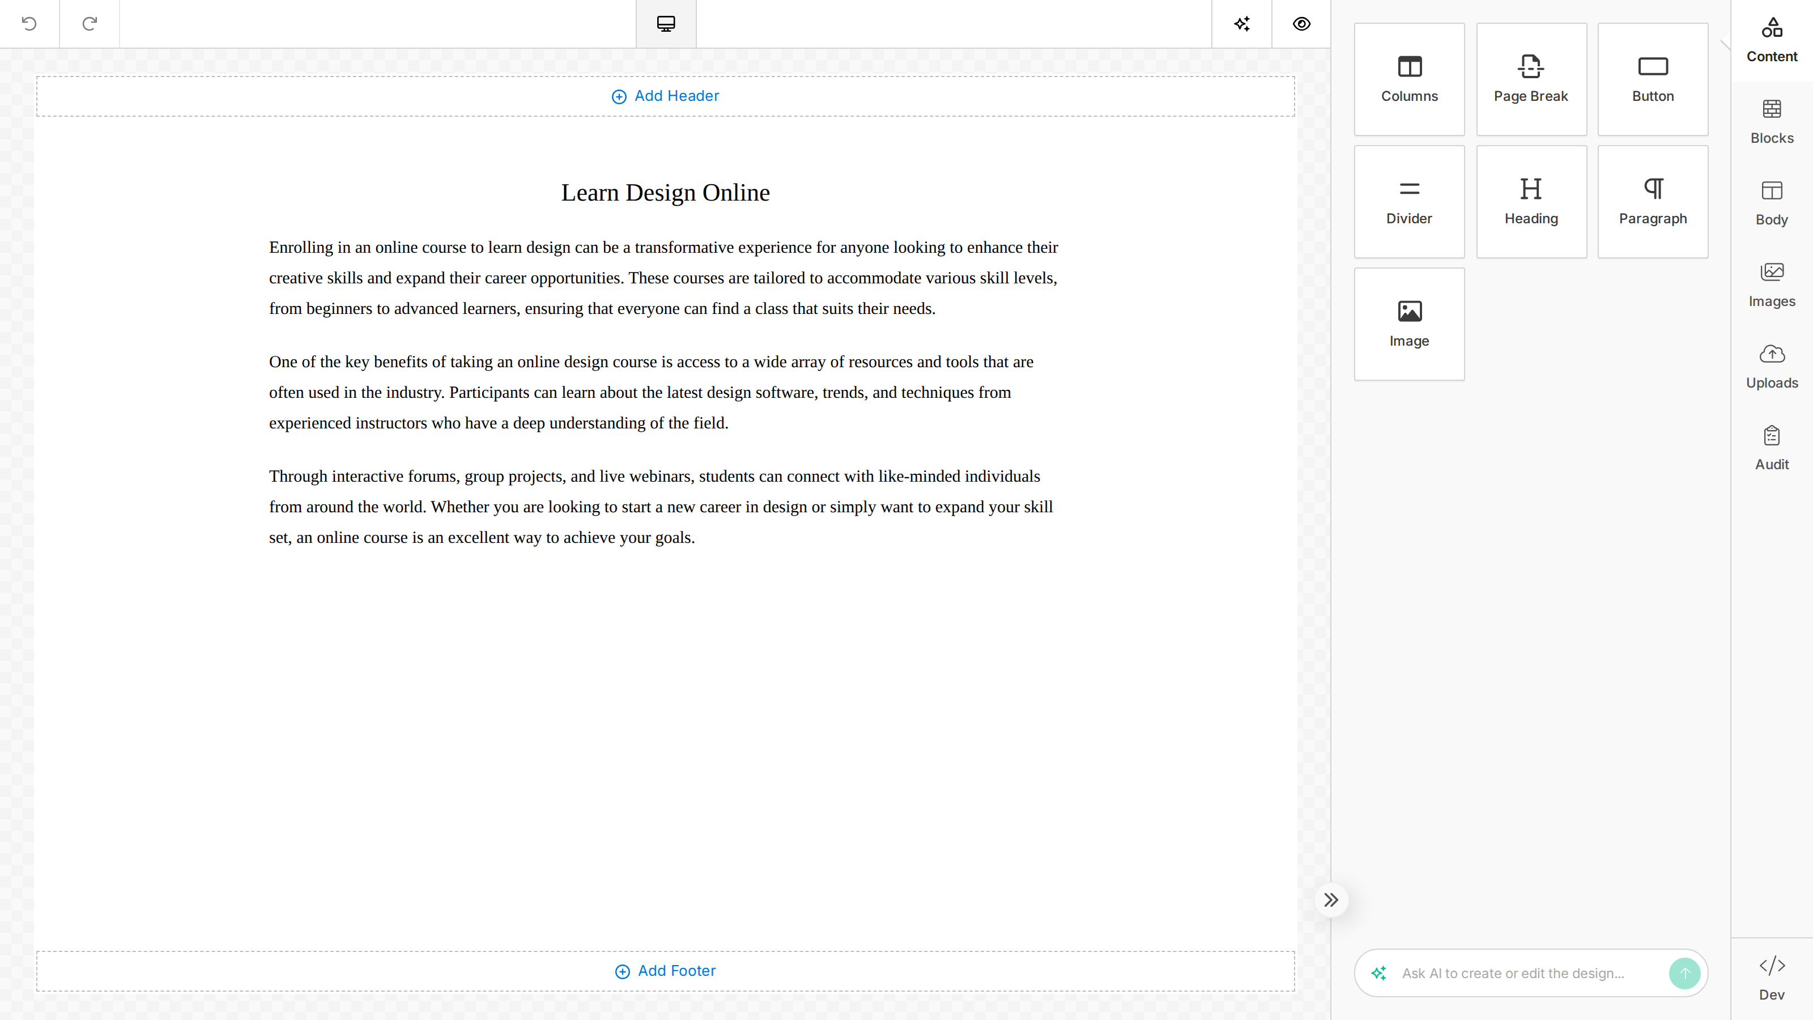
Task: Submit the AI prompt with green arrow
Action: pos(1684,973)
